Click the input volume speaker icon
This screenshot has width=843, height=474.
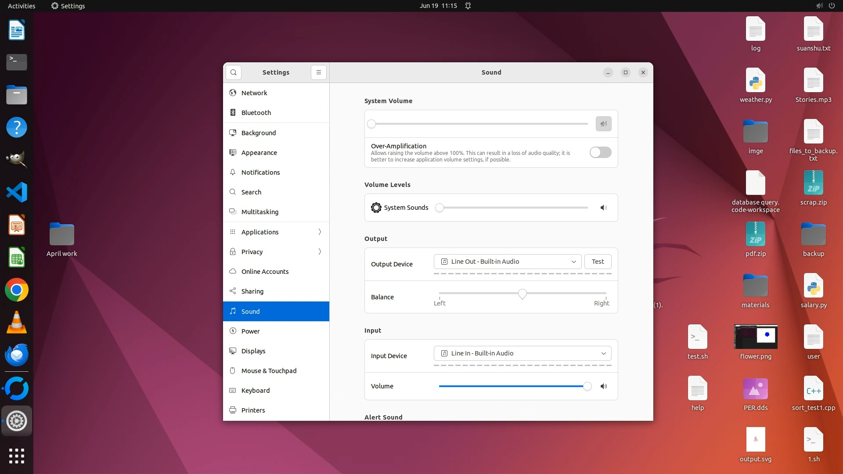tap(604, 386)
